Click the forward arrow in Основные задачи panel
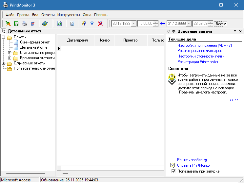 [x=174, y=31]
